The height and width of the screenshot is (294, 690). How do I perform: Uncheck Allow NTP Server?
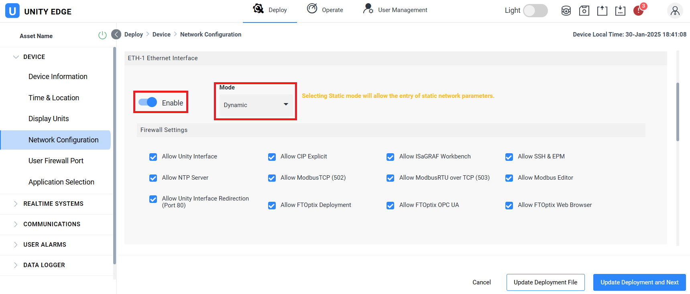[153, 178]
